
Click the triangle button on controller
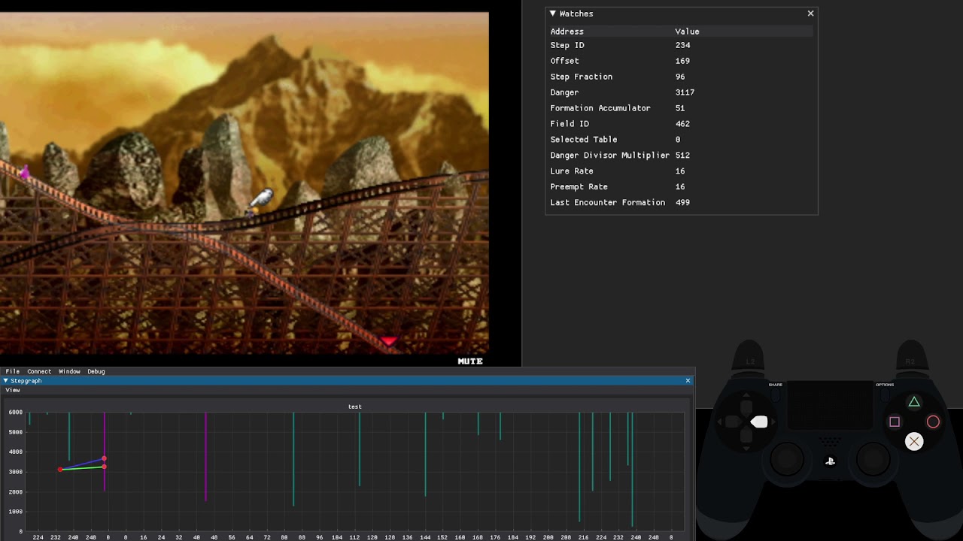(x=914, y=403)
